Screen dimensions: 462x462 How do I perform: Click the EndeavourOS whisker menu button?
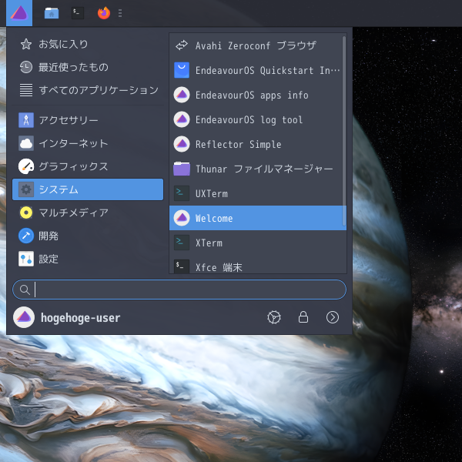pos(19,13)
